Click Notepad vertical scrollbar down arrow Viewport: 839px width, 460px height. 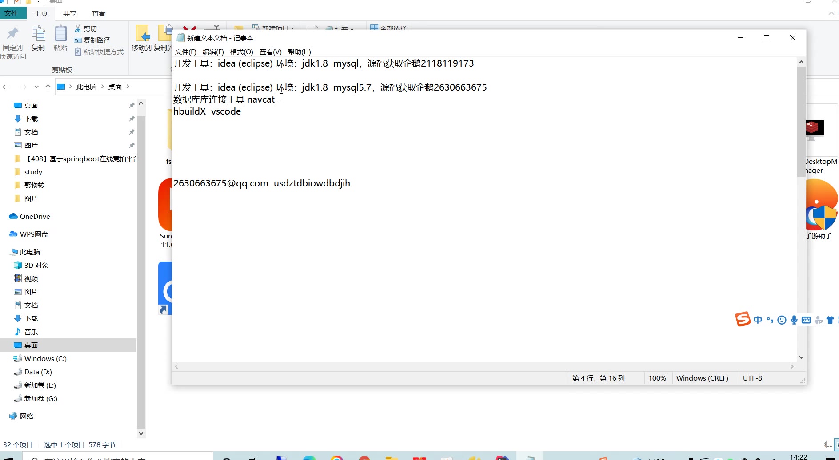[801, 357]
